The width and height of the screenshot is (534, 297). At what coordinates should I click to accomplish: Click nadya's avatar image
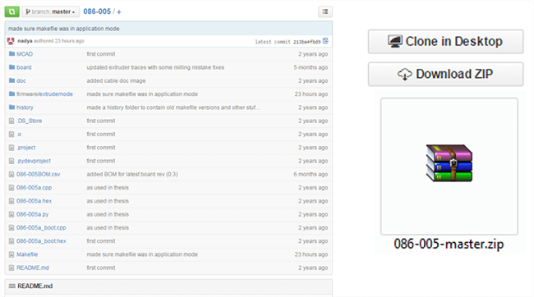[11, 41]
